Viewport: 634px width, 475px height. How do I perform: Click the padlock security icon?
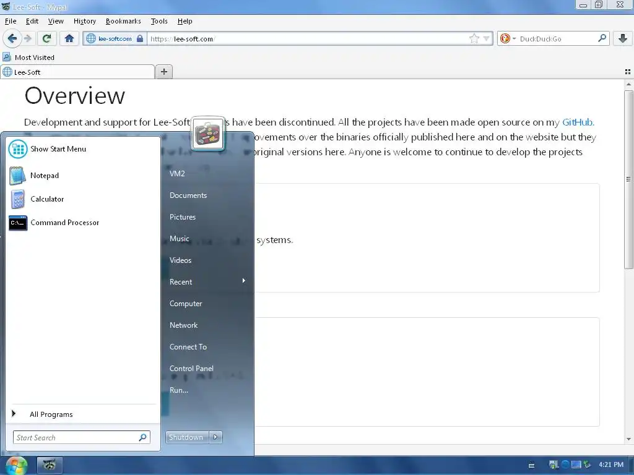140,38
